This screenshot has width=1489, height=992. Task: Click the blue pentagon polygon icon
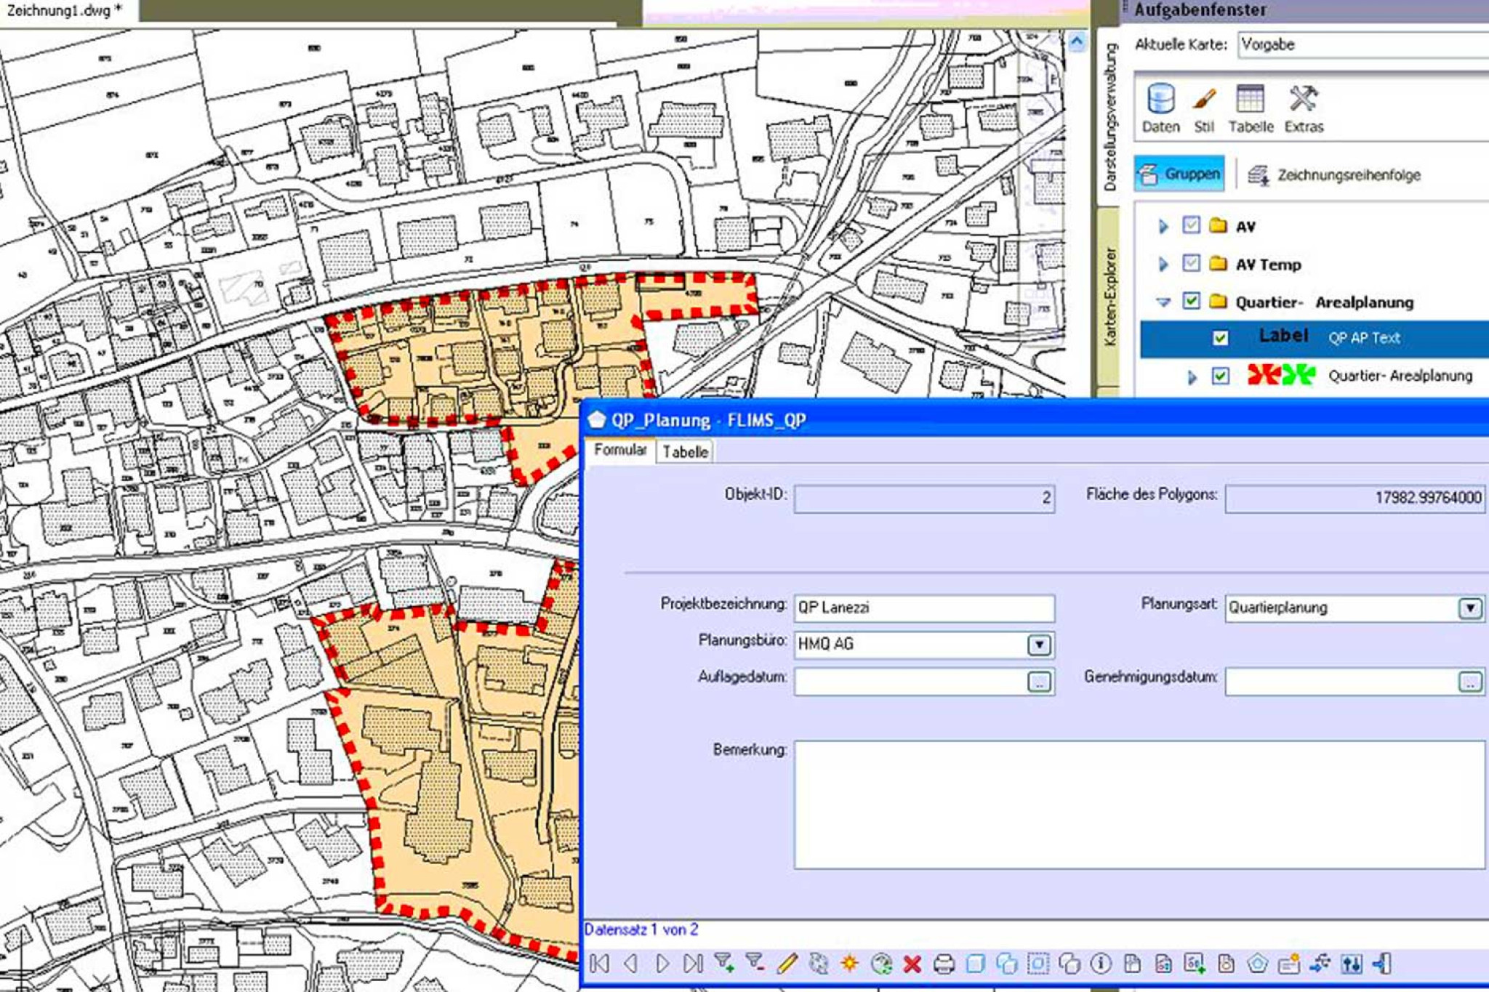[1258, 964]
